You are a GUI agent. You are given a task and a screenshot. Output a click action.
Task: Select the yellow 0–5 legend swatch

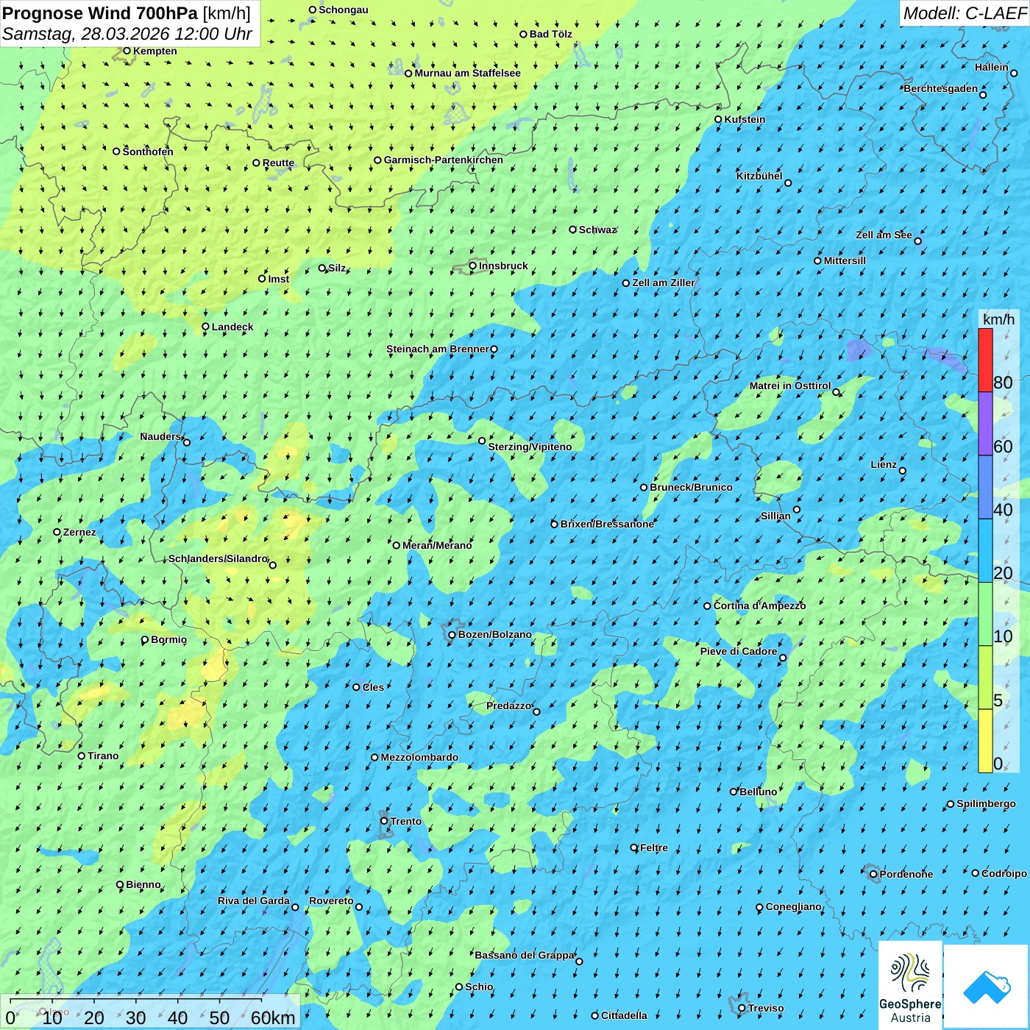pos(985,741)
